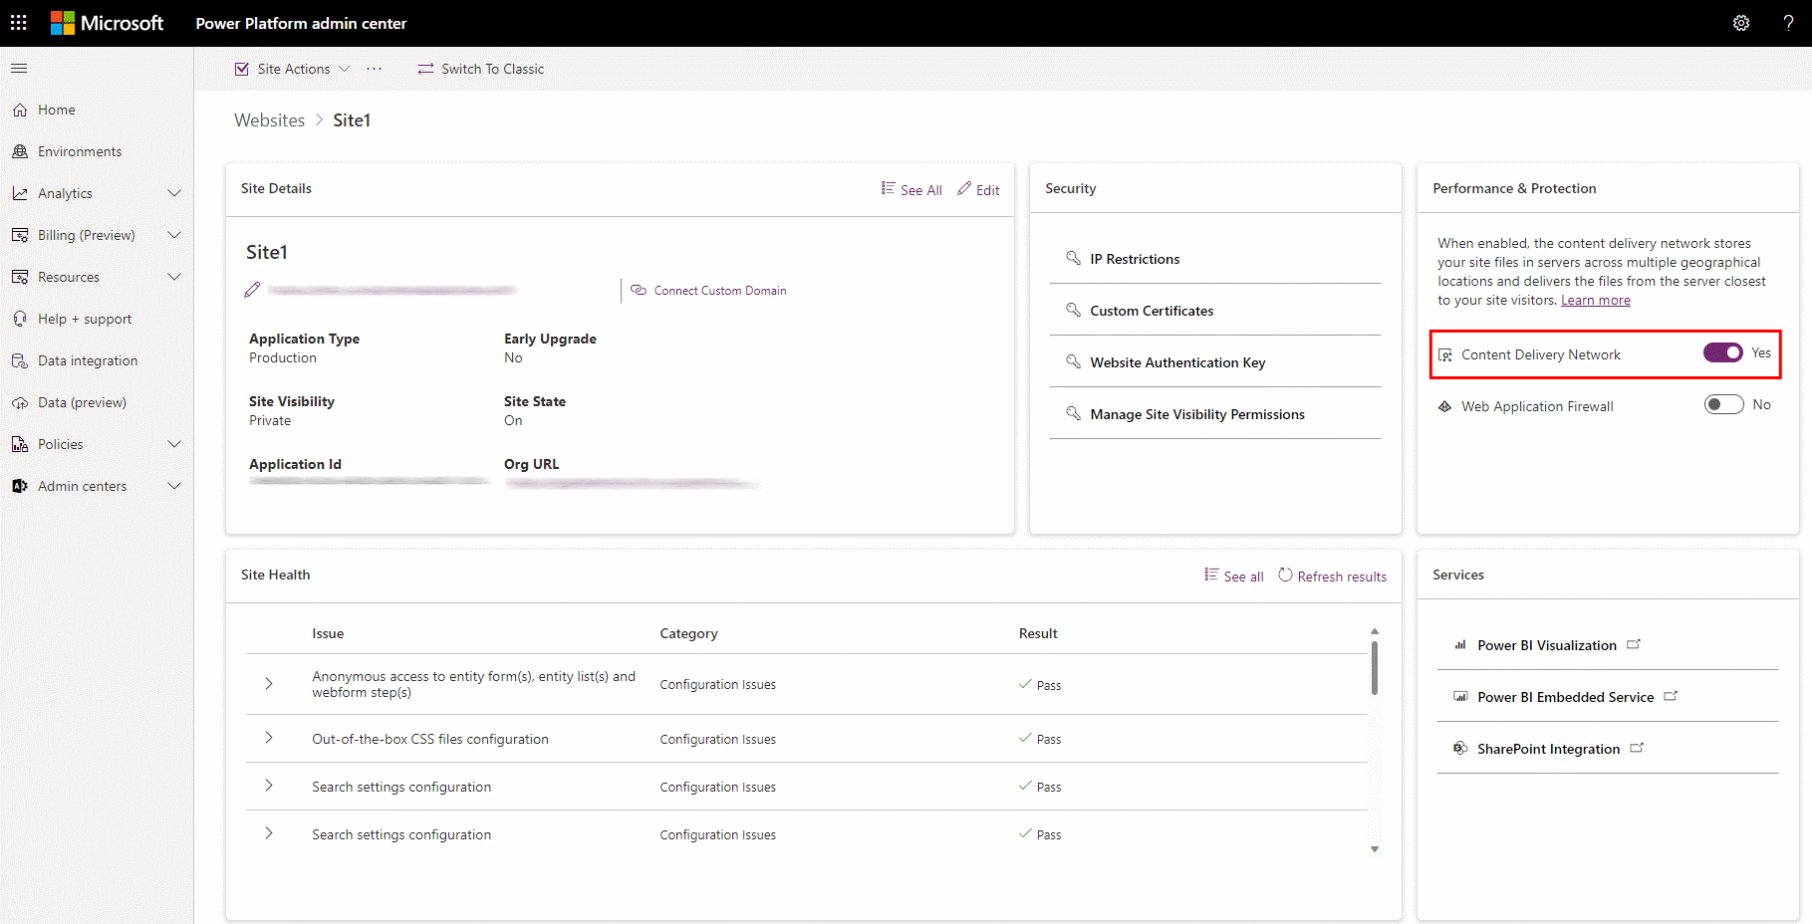The image size is (1812, 924).
Task: Open the app launcher waffle icon
Action: tap(19, 22)
